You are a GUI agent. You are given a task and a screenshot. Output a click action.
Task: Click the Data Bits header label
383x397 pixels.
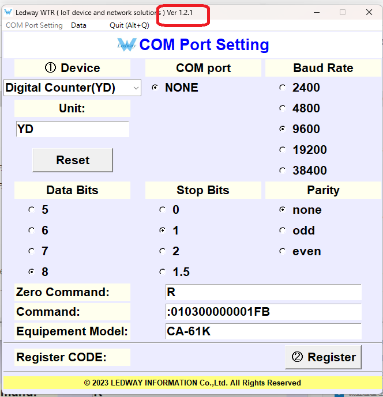pyautogui.click(x=73, y=190)
